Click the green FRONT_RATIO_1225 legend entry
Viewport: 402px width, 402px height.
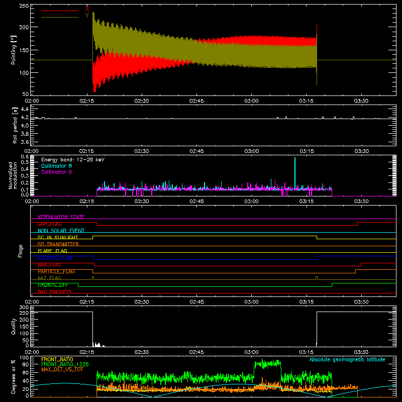coord(65,364)
